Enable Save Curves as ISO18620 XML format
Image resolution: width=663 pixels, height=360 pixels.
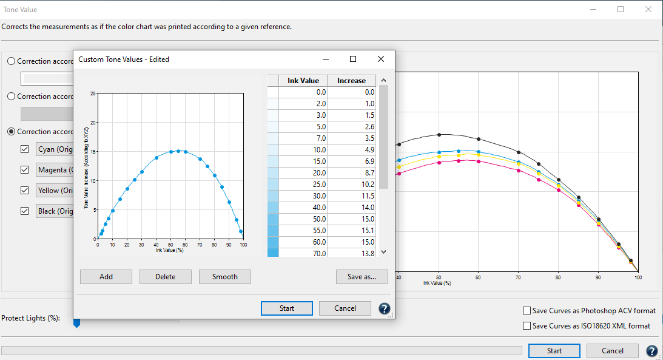click(527, 326)
